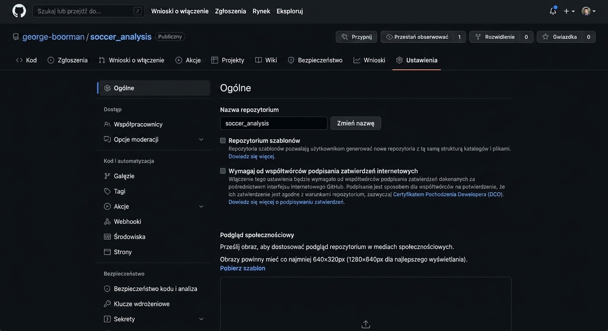Image resolution: width=608 pixels, height=331 pixels.
Task: Expand Opcje moderacji chevron
Action: point(201,139)
